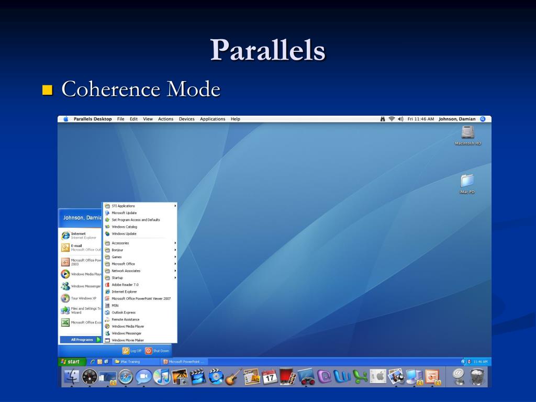
Task: Switch to iMac Training taskbar window
Action: [136, 362]
